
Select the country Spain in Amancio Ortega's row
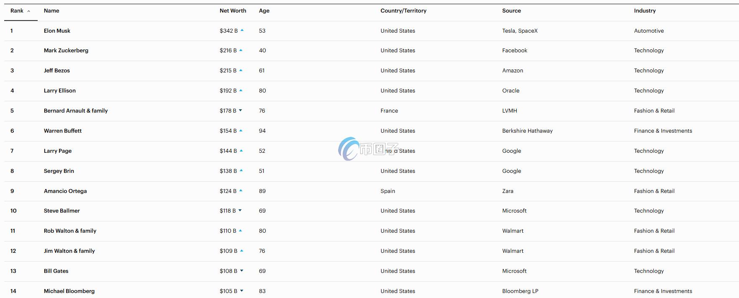[387, 191]
